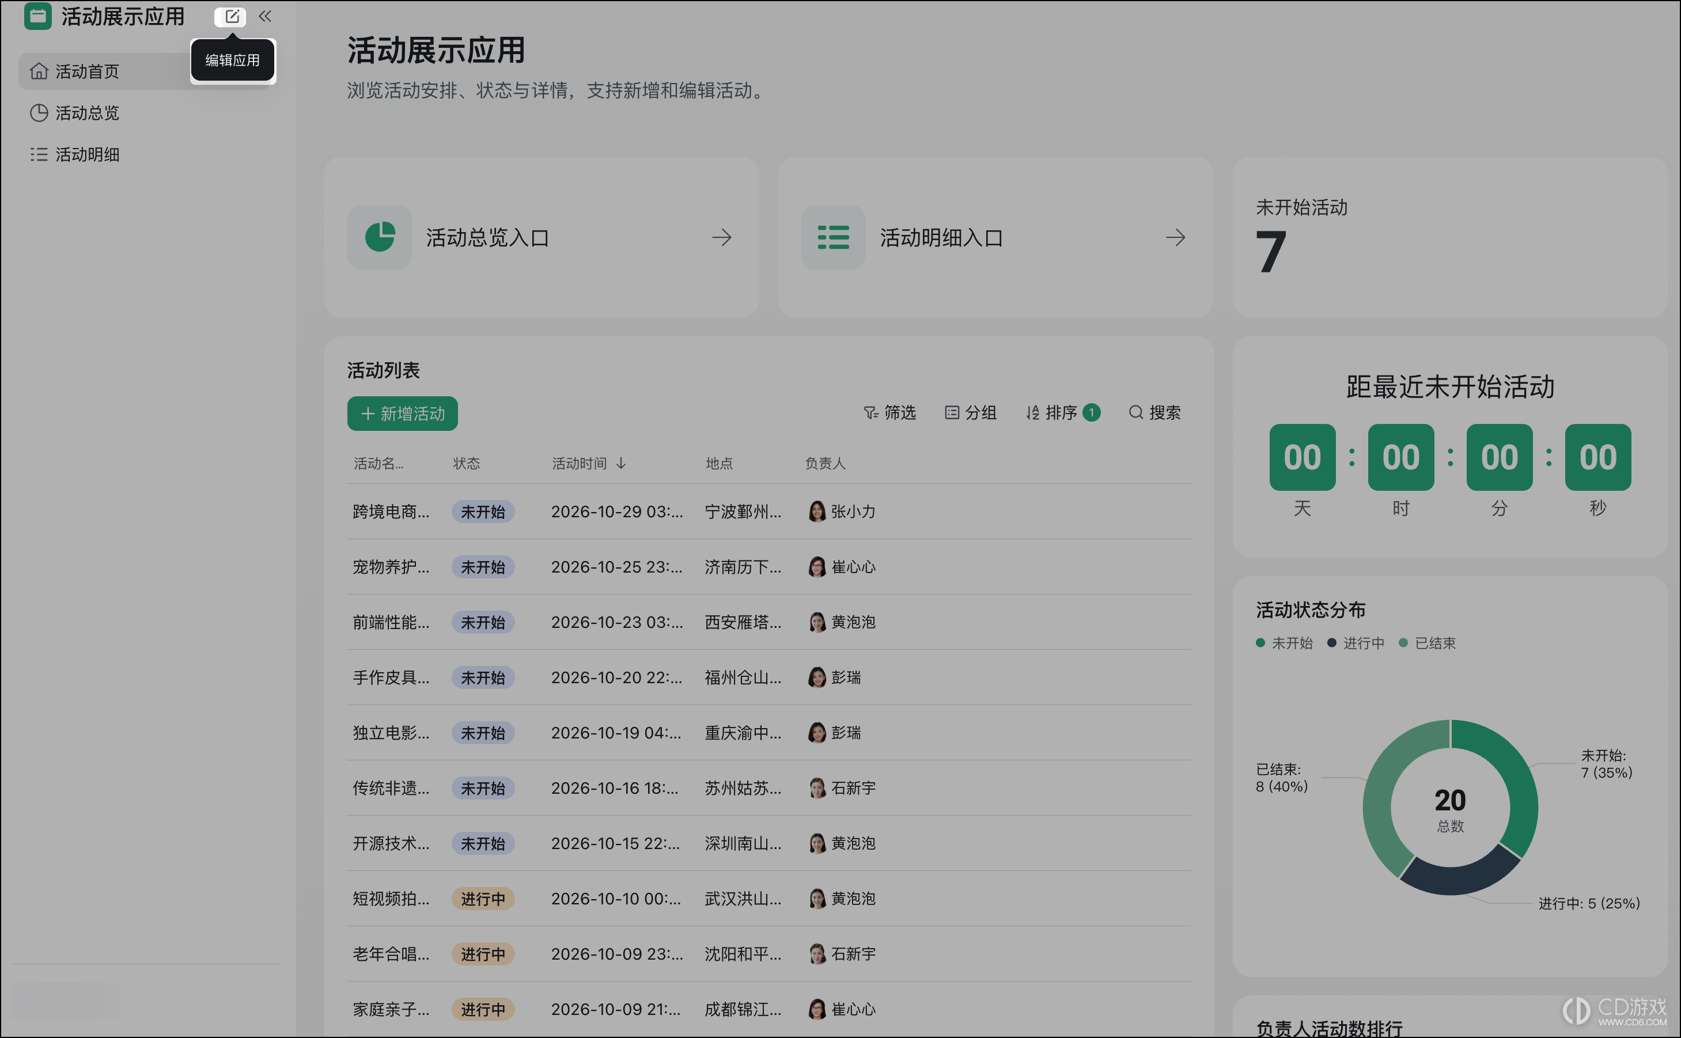This screenshot has height=1038, width=1681.
Task: Open the 分组 grouping option
Action: pyautogui.click(x=971, y=412)
